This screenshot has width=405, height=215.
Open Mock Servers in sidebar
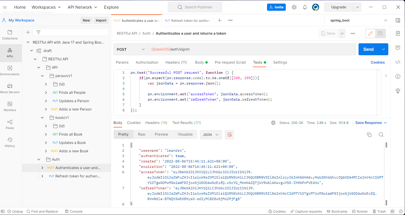(10, 89)
